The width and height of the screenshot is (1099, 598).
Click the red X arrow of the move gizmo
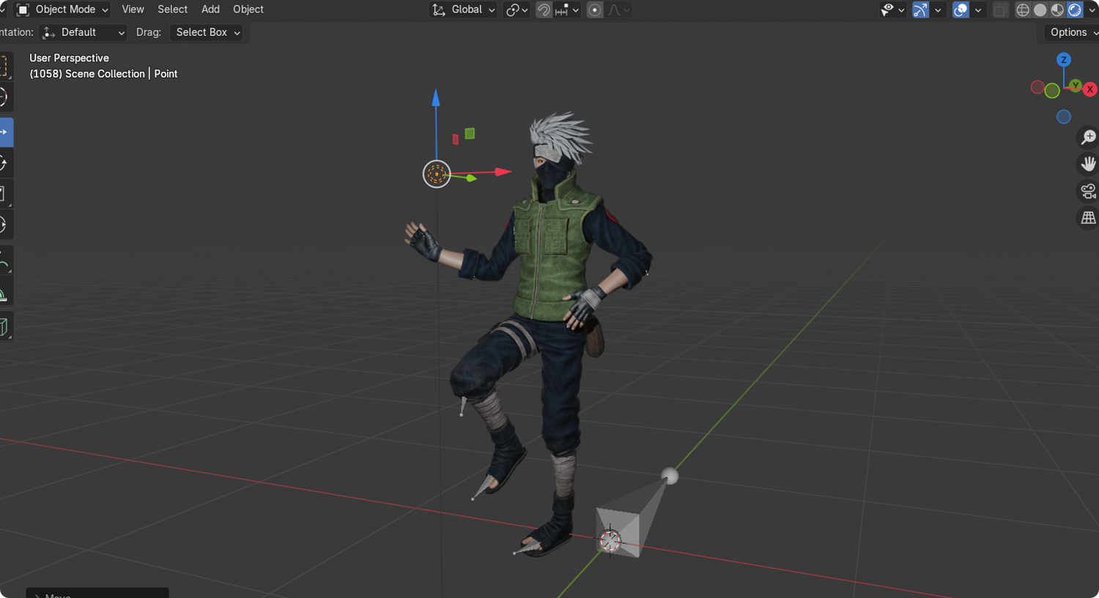(503, 172)
